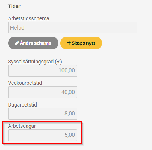Open the Ändra schema button

pos(33,43)
